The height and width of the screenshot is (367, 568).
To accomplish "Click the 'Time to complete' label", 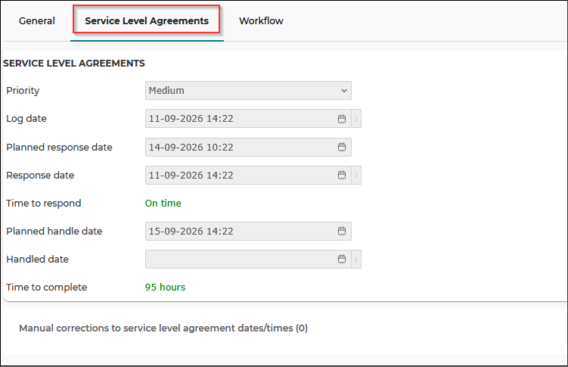I will [46, 288].
